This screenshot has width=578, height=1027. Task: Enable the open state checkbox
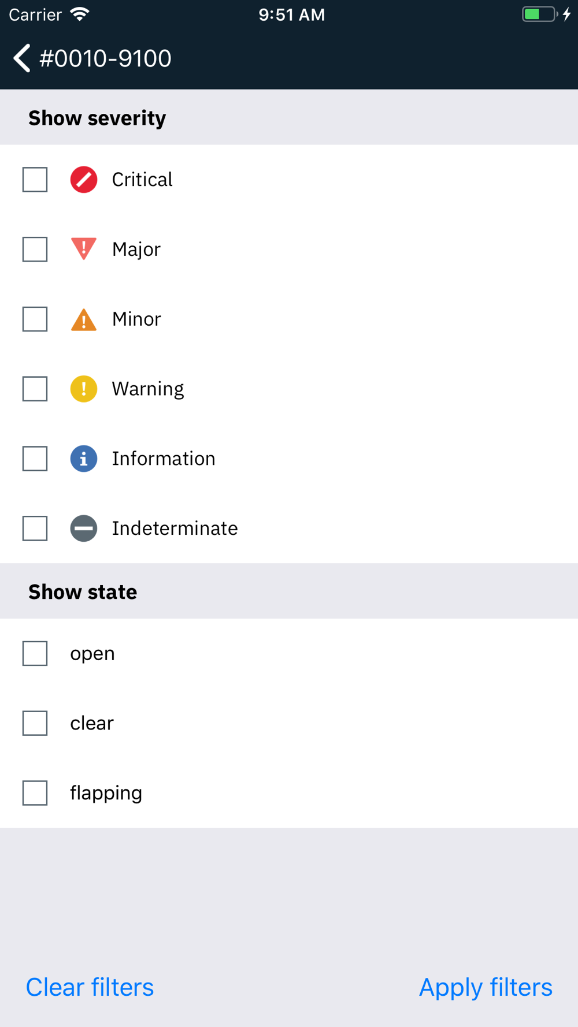(35, 653)
